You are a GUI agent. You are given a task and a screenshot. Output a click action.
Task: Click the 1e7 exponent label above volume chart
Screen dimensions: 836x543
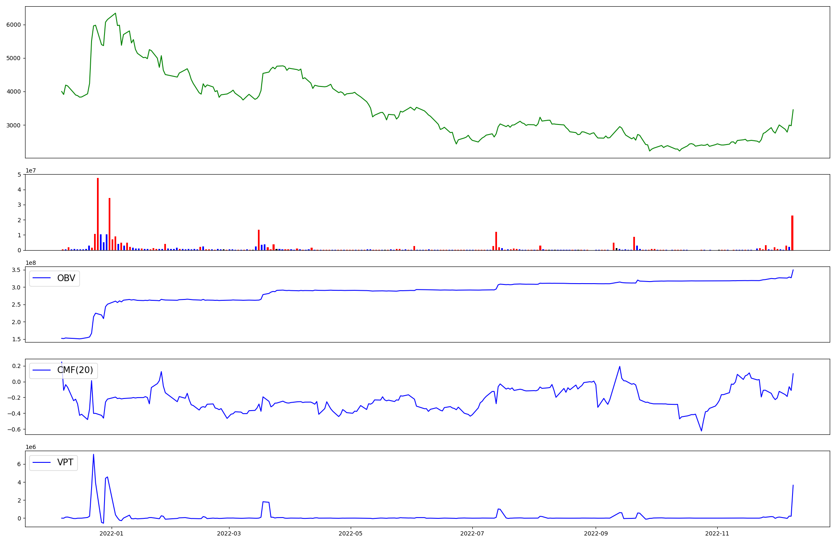pyautogui.click(x=31, y=170)
